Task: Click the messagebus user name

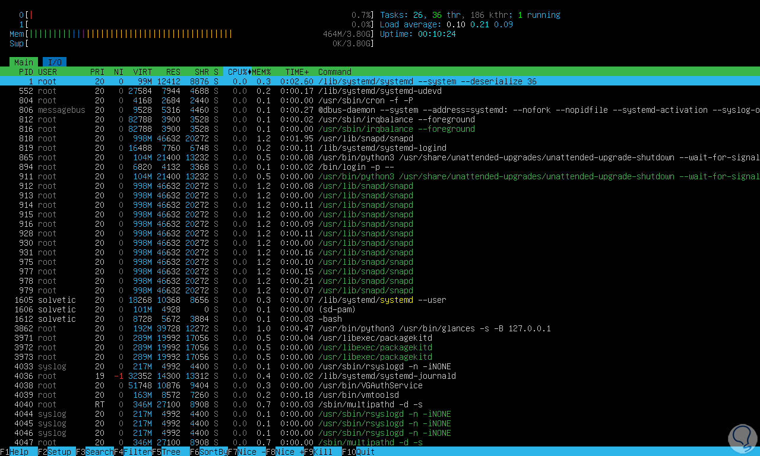Action: 62,110
